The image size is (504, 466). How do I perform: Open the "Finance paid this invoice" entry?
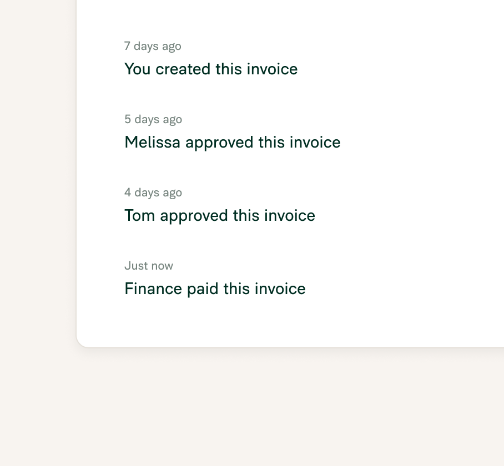click(215, 288)
